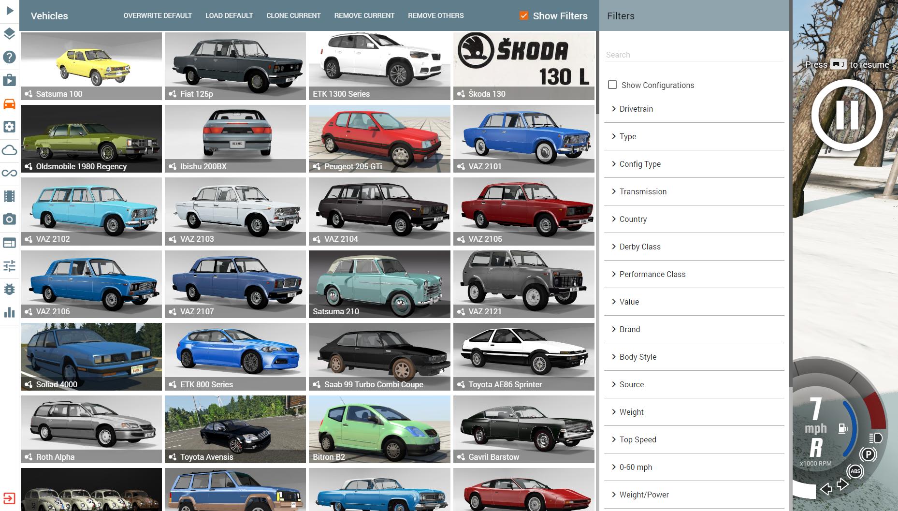
Task: Expand the Performance Class filter
Action: click(694, 274)
